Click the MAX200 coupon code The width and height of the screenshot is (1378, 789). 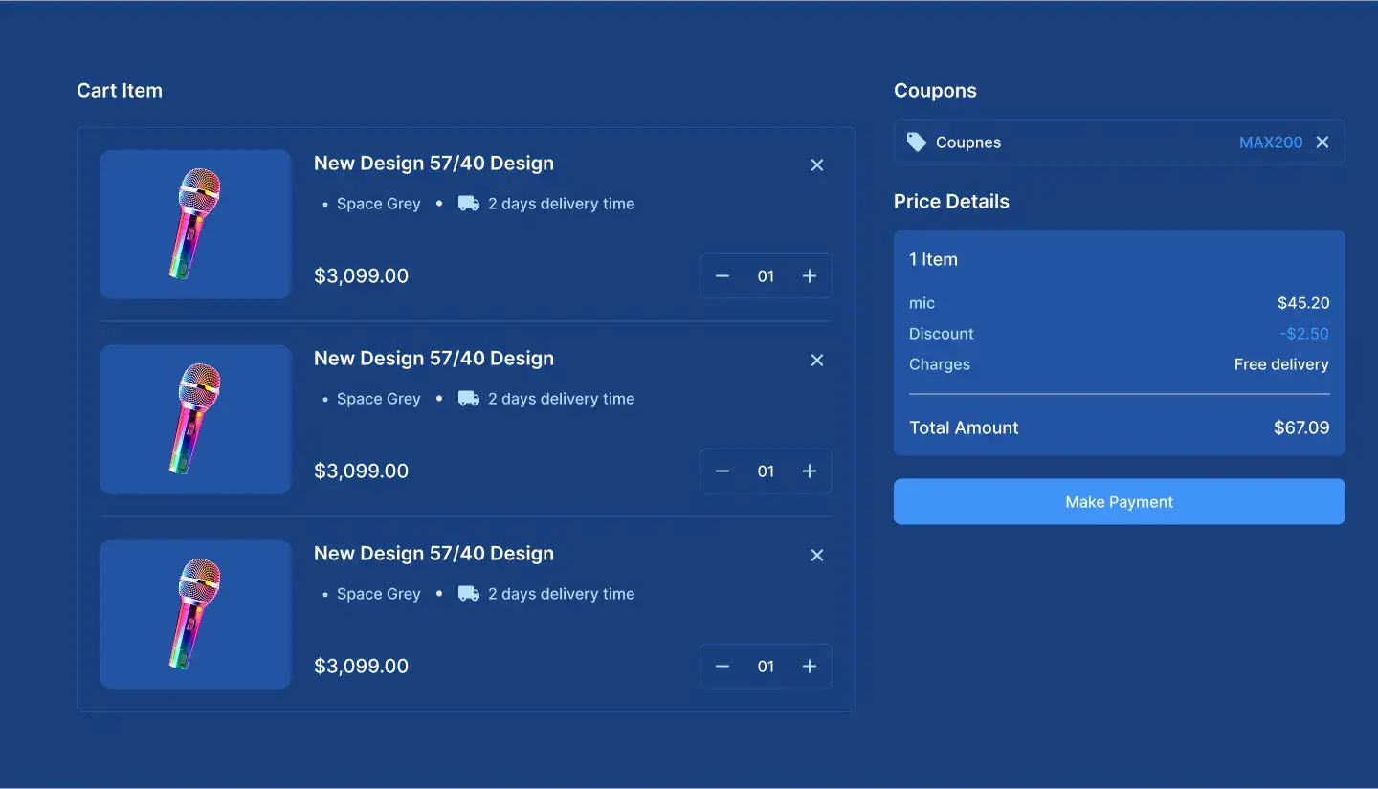click(x=1271, y=142)
